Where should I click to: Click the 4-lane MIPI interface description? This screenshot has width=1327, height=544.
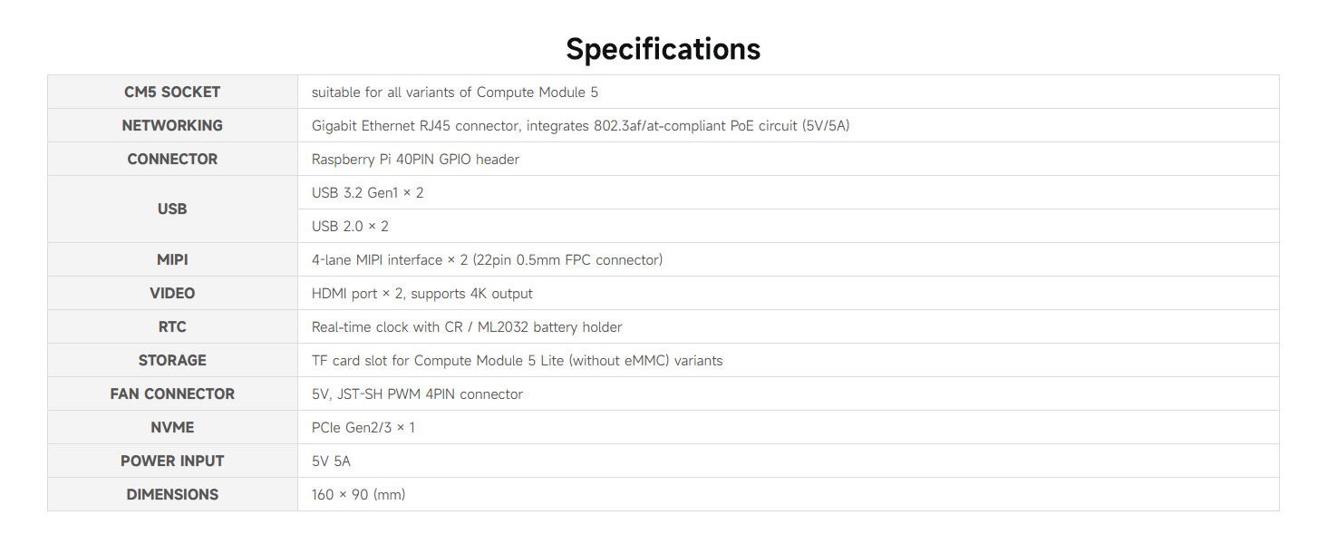tap(487, 260)
